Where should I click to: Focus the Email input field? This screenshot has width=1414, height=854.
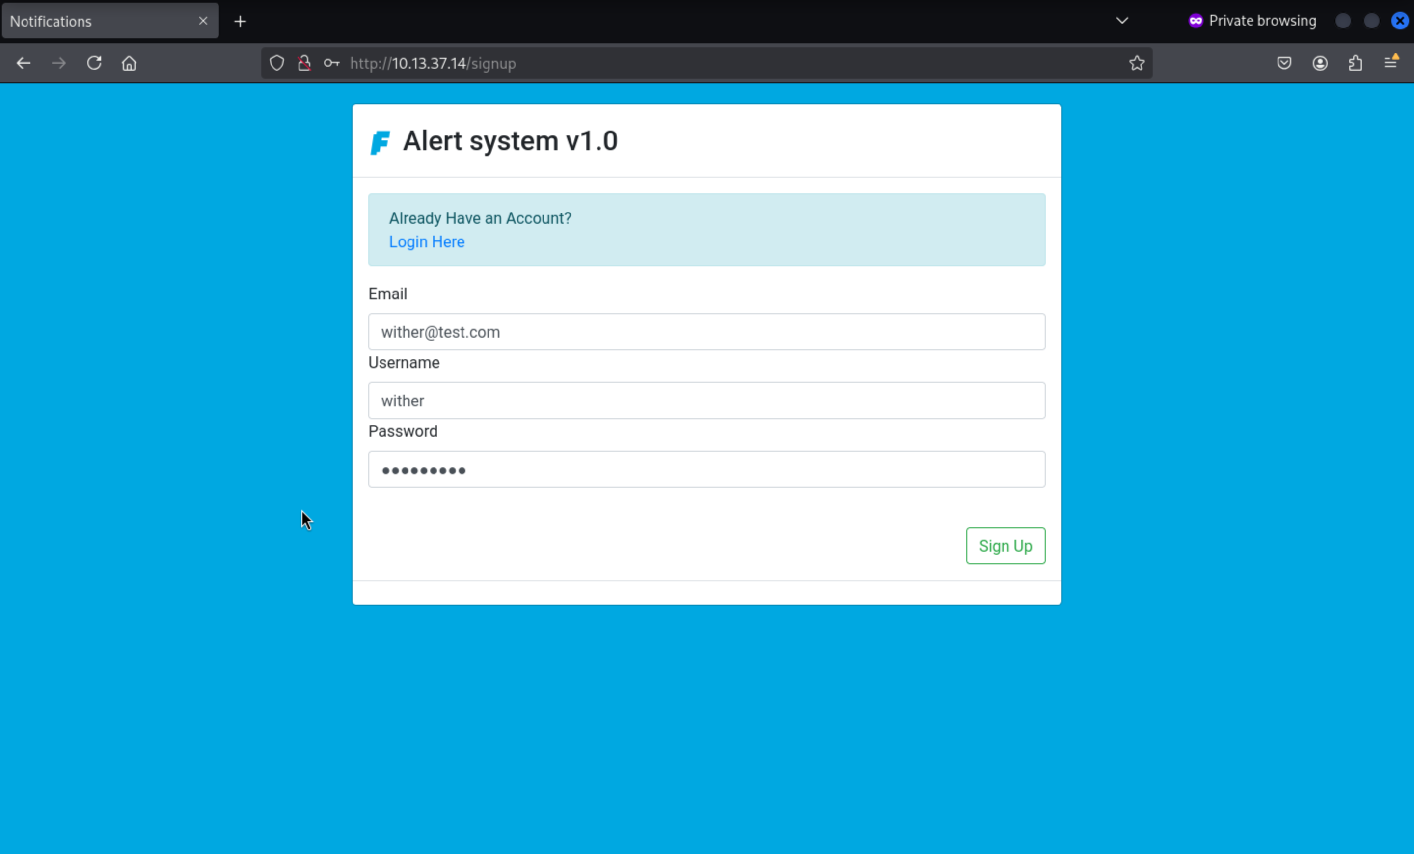click(x=707, y=331)
